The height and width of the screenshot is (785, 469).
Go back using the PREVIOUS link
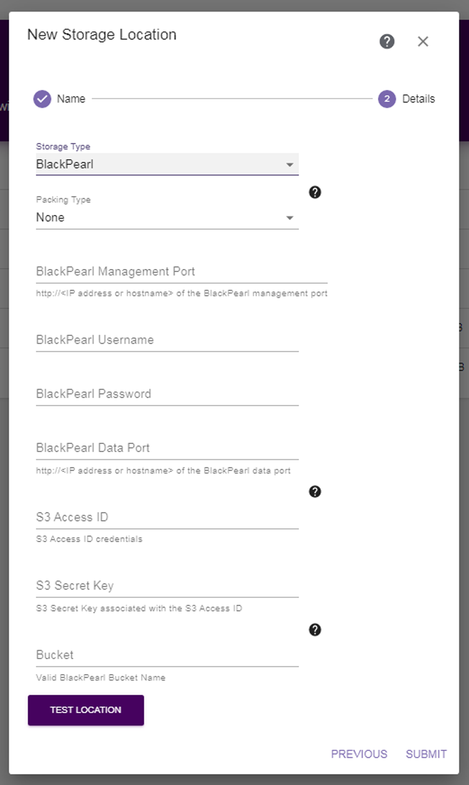[359, 753]
